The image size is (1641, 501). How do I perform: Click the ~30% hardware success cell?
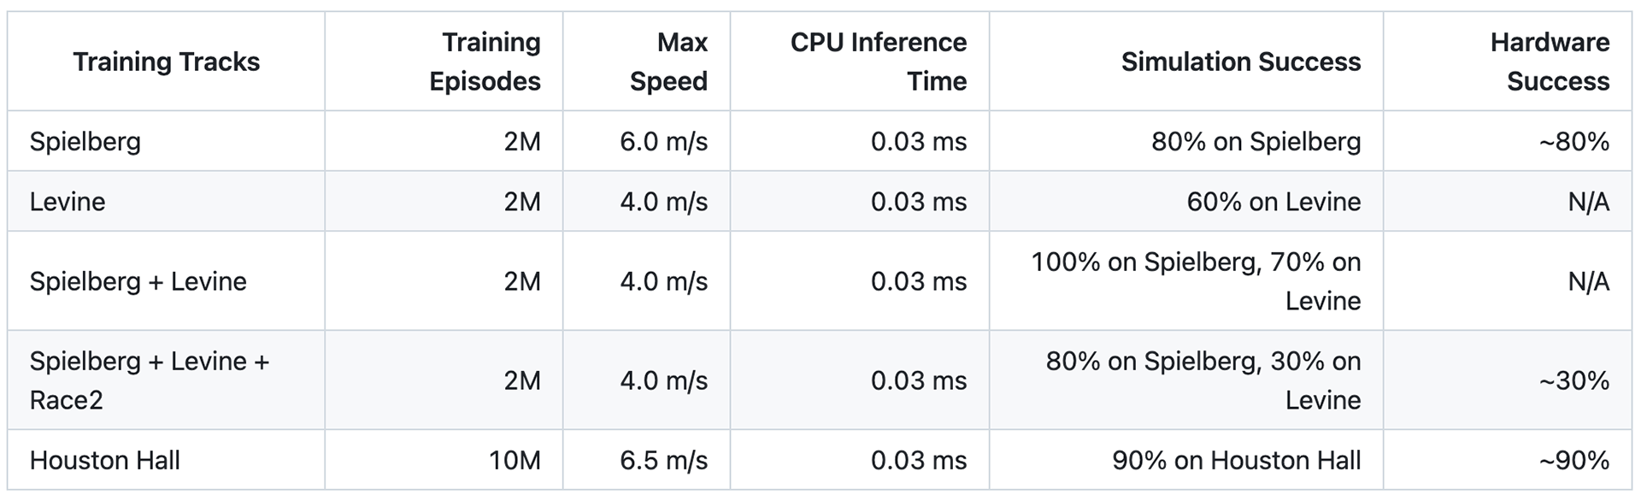(1574, 380)
